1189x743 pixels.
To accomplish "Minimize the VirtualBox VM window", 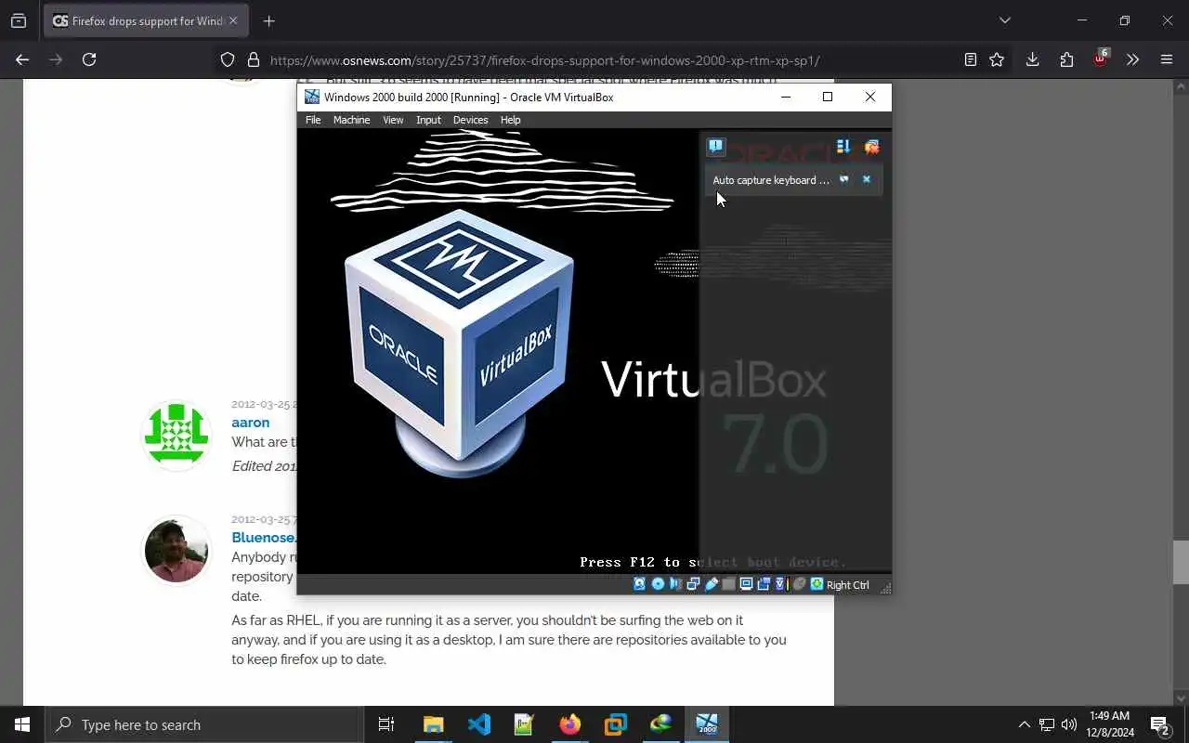I will (x=786, y=97).
